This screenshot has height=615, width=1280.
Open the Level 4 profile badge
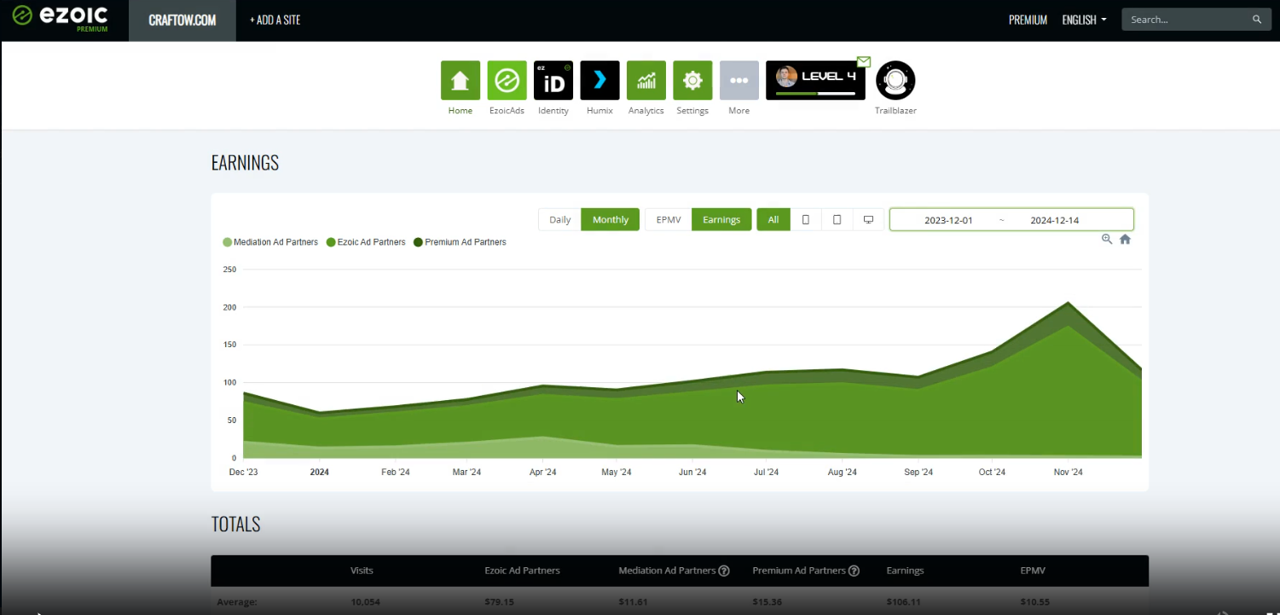[815, 80]
